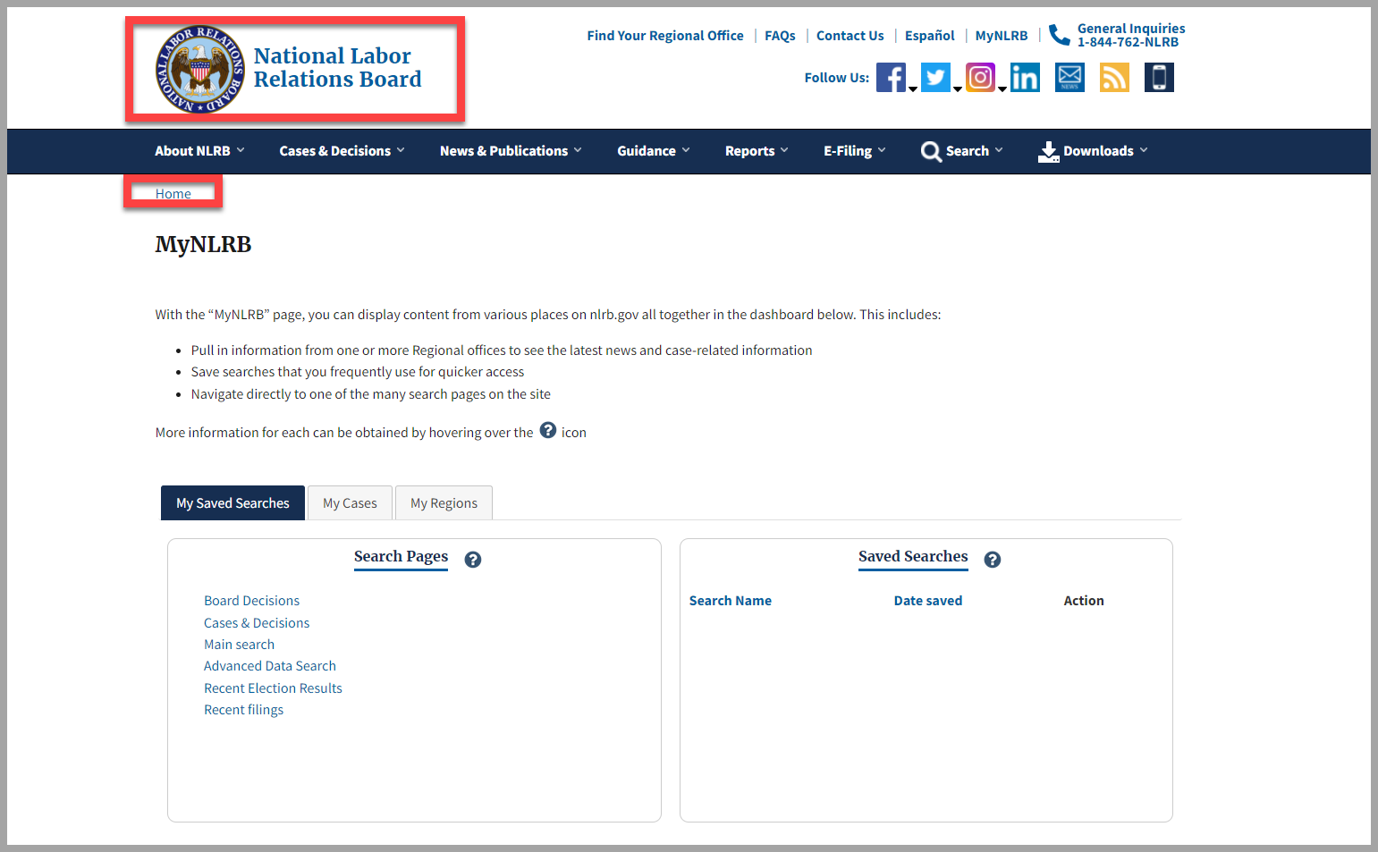The width and height of the screenshot is (1378, 852).
Task: Click the help icon next to Search Pages
Action: (473, 560)
